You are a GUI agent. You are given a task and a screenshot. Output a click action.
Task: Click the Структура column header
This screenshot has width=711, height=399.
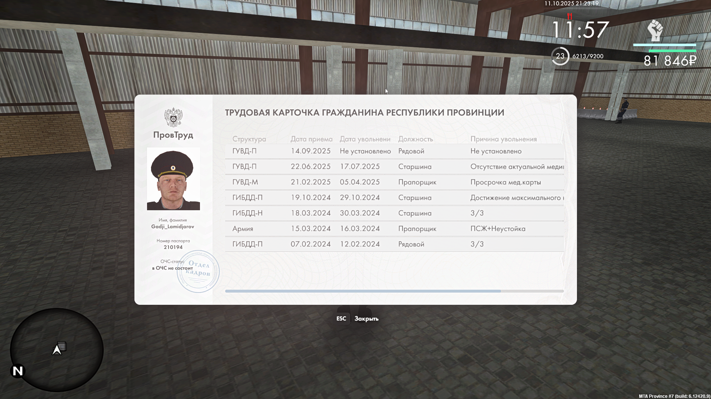[249, 139]
